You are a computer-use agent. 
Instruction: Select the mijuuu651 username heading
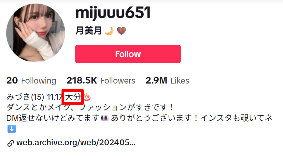tap(113, 13)
